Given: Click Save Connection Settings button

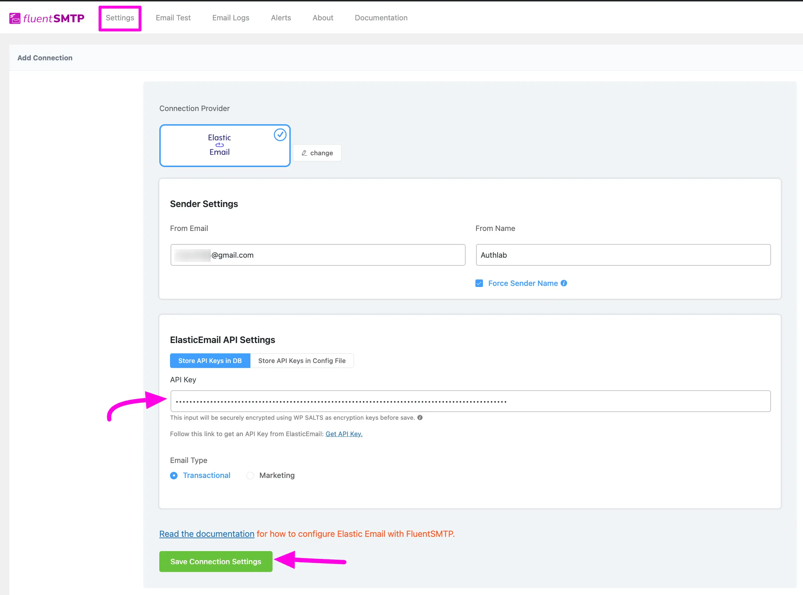Looking at the screenshot, I should point(216,561).
